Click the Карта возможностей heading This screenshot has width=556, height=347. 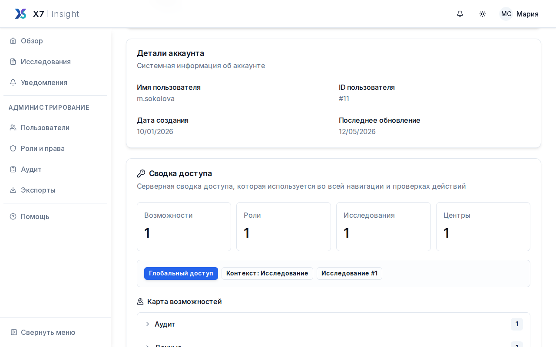click(184, 301)
